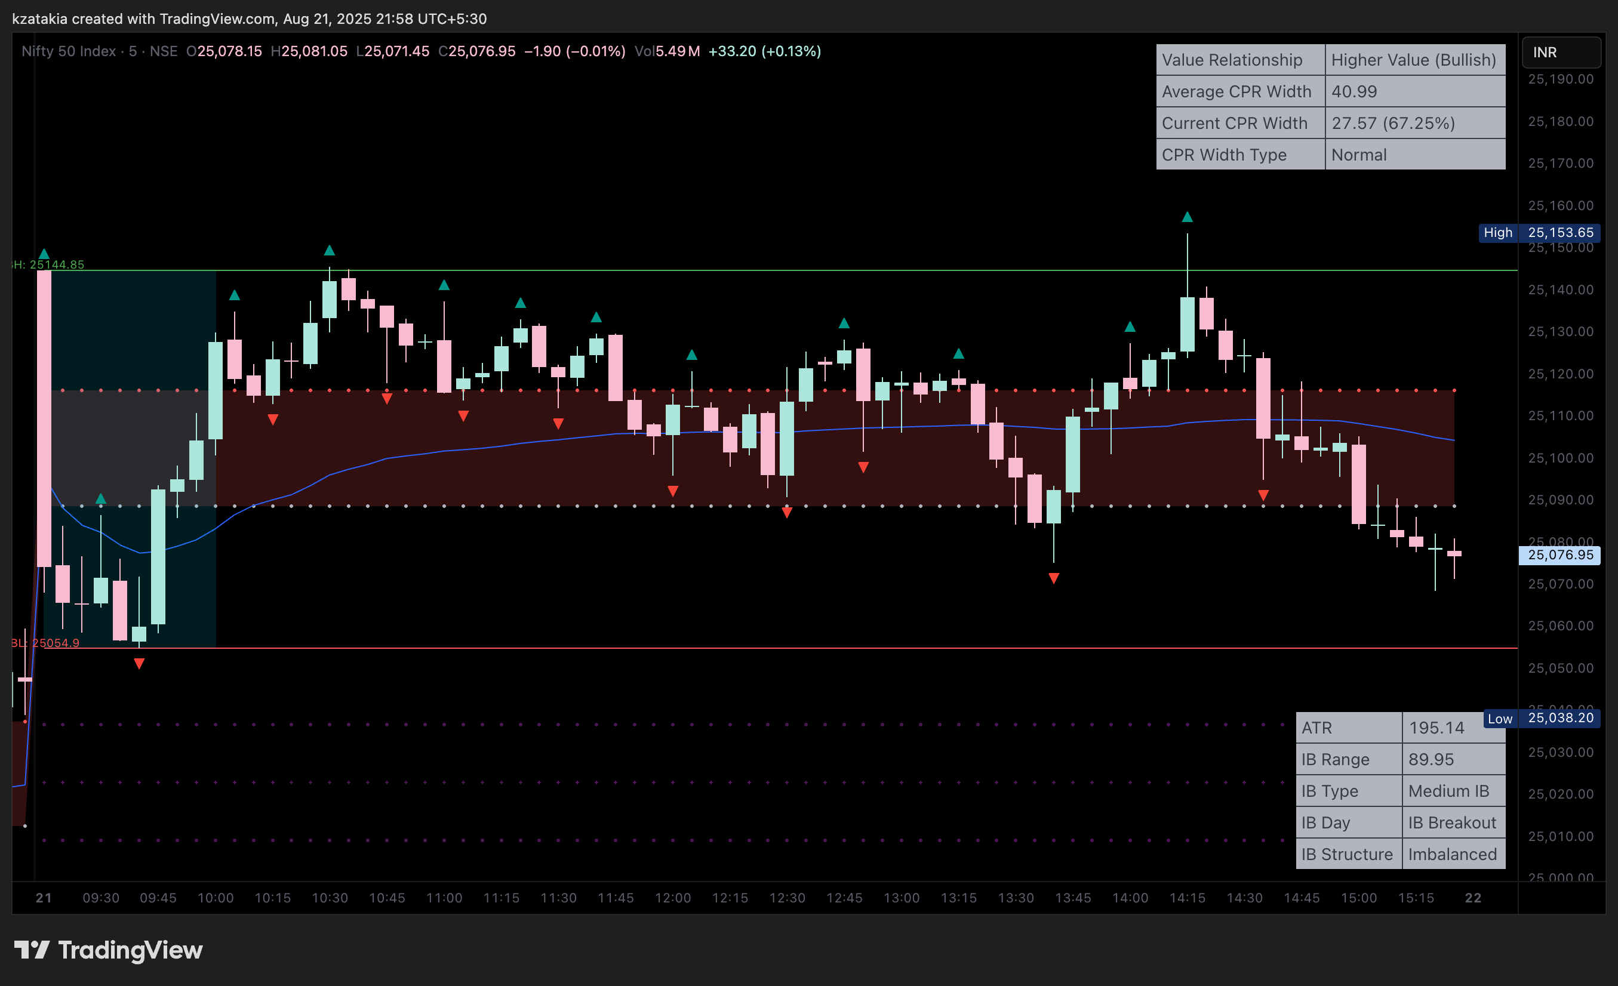This screenshot has width=1618, height=986.
Task: Click the Value Relationship label cell
Action: tap(1241, 60)
